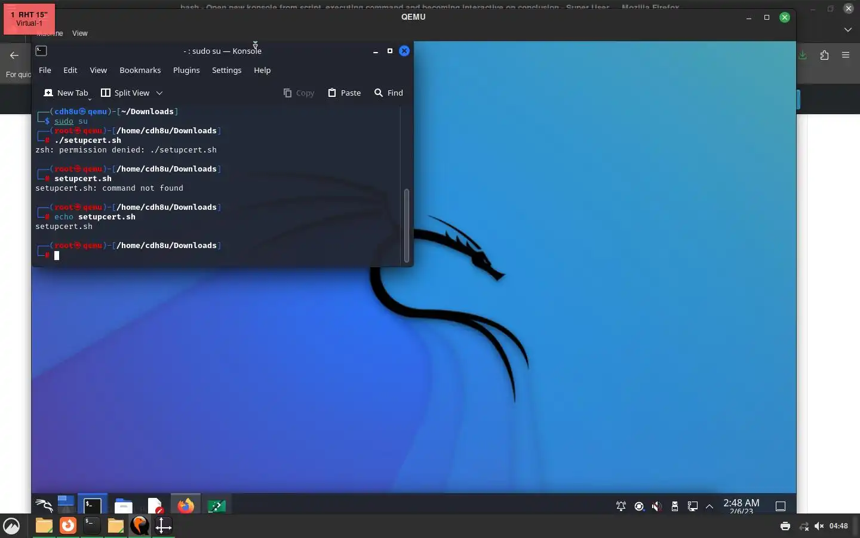The width and height of the screenshot is (860, 538).
Task: Click Firefox back arrow behind QEMU window
Action: (x=14, y=55)
